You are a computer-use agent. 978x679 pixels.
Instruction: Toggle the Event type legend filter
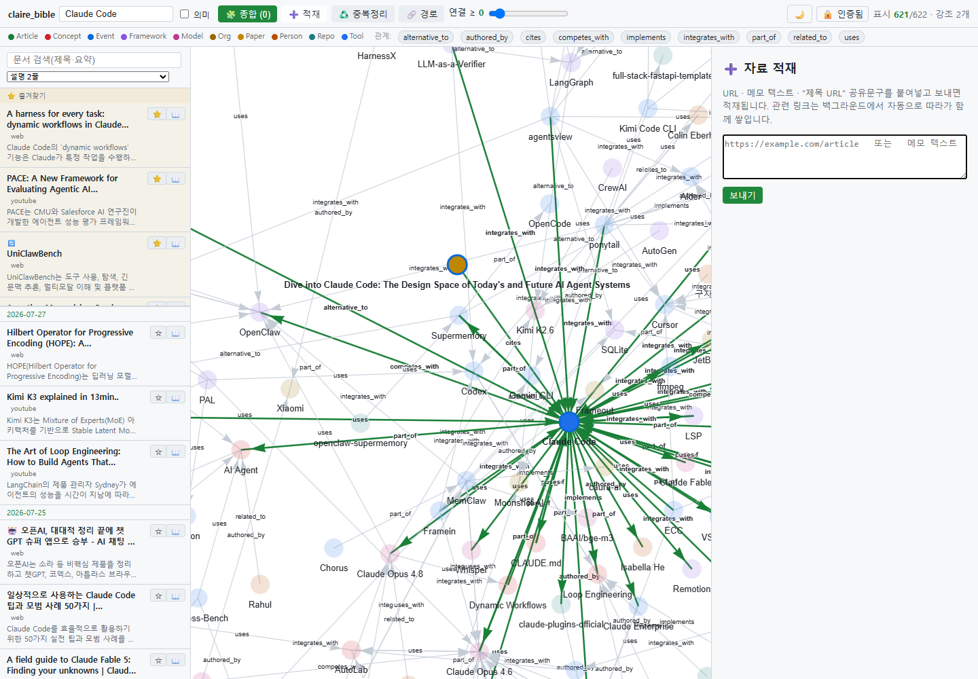(x=101, y=37)
